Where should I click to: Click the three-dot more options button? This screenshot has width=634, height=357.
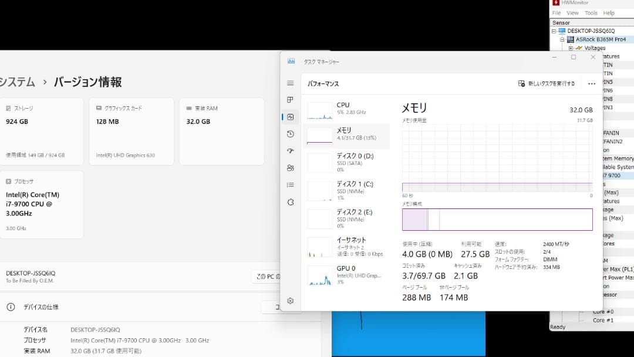click(591, 84)
